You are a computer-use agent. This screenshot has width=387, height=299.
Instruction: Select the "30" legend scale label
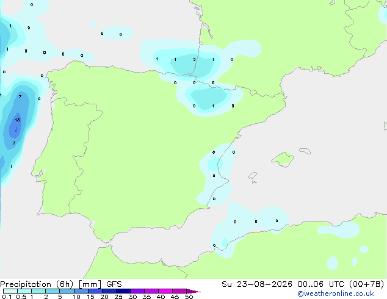(x=132, y=297)
